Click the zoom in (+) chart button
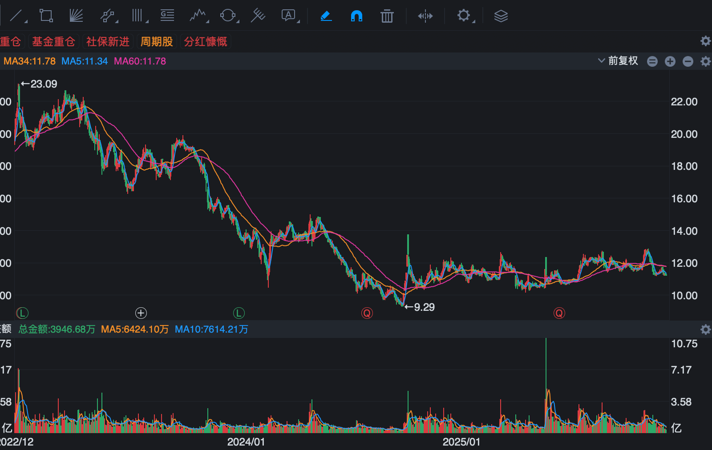The height and width of the screenshot is (450, 712). [x=670, y=61]
